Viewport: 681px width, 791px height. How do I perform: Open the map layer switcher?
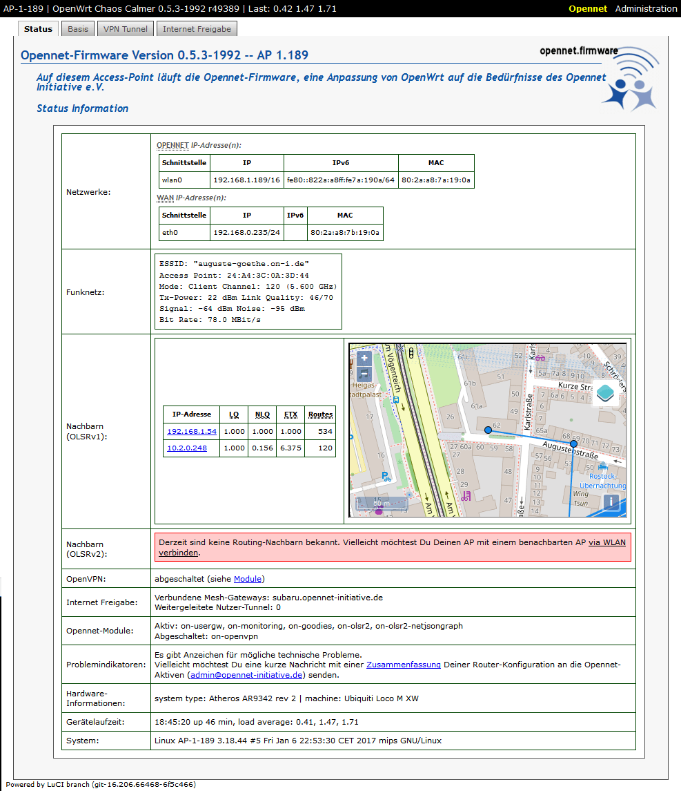pyautogui.click(x=605, y=392)
